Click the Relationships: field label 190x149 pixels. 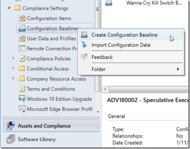(128, 136)
